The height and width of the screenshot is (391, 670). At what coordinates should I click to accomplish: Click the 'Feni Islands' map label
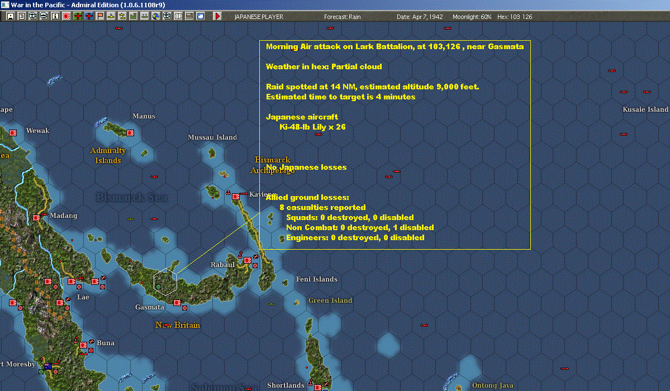tap(317, 279)
